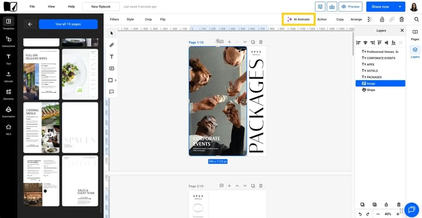Open the File menu
This screenshot has width=422, height=218.
pos(32,6)
